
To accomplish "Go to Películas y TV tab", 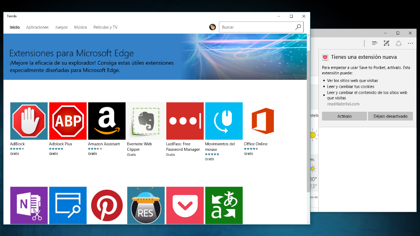I will (105, 27).
